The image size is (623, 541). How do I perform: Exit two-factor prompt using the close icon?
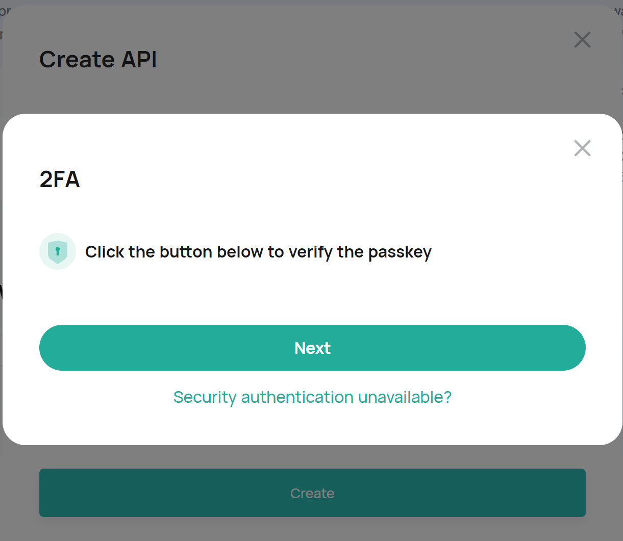click(x=582, y=148)
